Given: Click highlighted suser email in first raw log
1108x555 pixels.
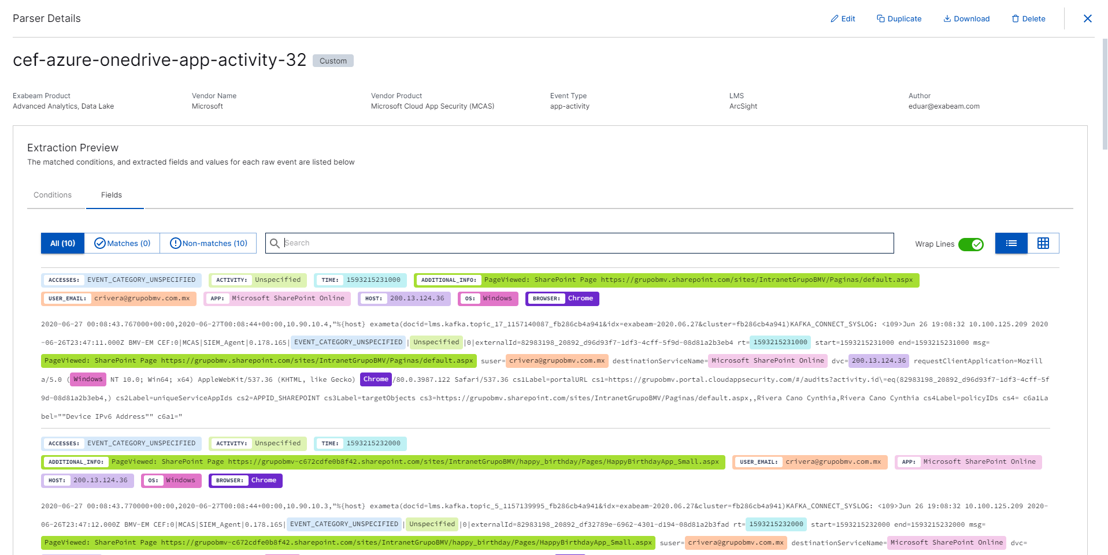Looking at the screenshot, I should tap(557, 361).
